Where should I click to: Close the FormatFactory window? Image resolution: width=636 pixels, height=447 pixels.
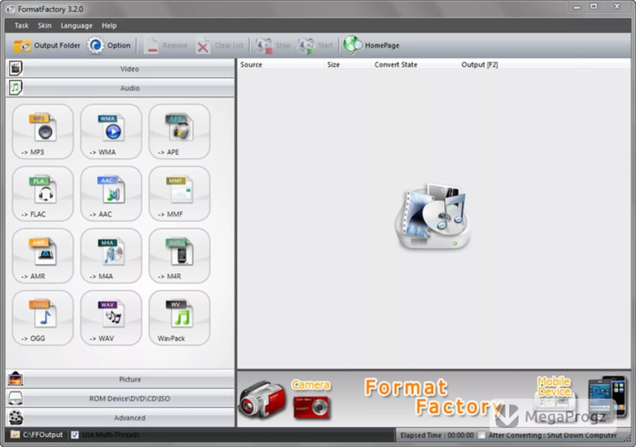[617, 7]
